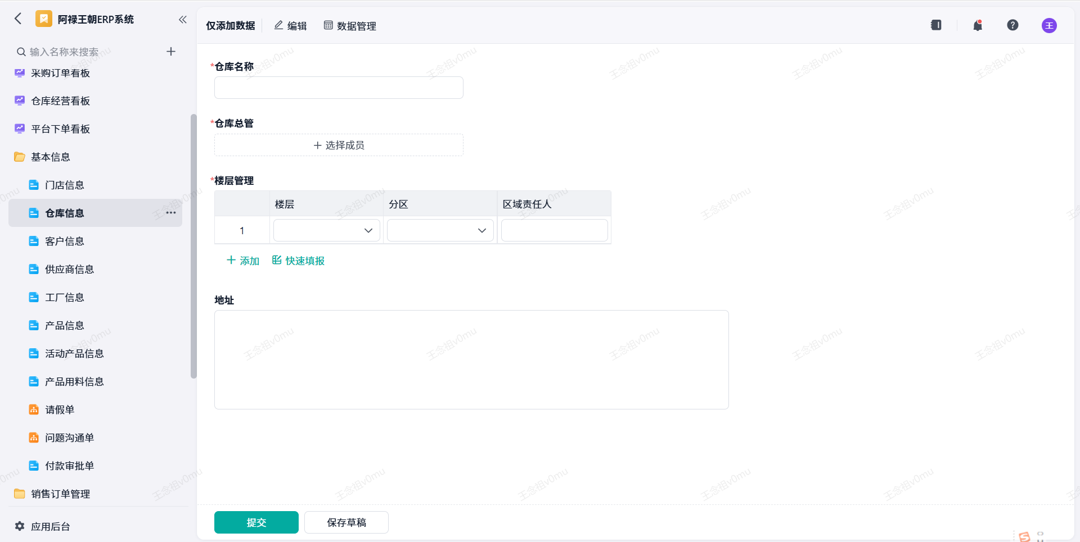Click the 采购订单看板 dashboard icon
Screen dimensions: 1080x542
pyautogui.click(x=20, y=72)
